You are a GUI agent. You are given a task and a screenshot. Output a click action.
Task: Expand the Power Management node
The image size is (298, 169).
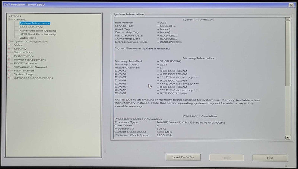pyautogui.click(x=9, y=60)
